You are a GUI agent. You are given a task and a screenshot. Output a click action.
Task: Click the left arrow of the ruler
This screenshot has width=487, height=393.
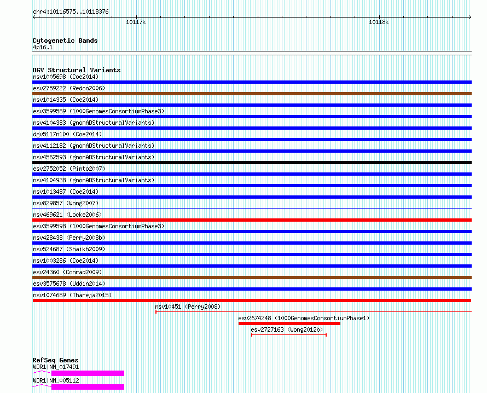35,17
